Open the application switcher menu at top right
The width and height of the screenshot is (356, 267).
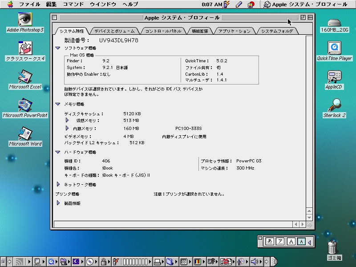pos(305,4)
